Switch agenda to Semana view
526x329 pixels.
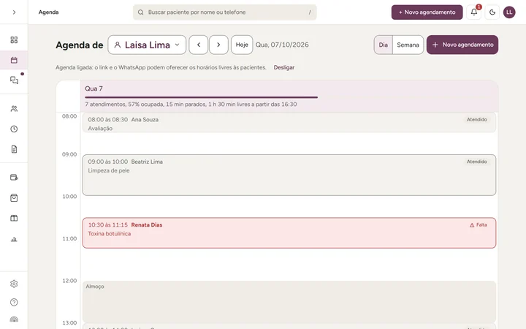pos(408,45)
